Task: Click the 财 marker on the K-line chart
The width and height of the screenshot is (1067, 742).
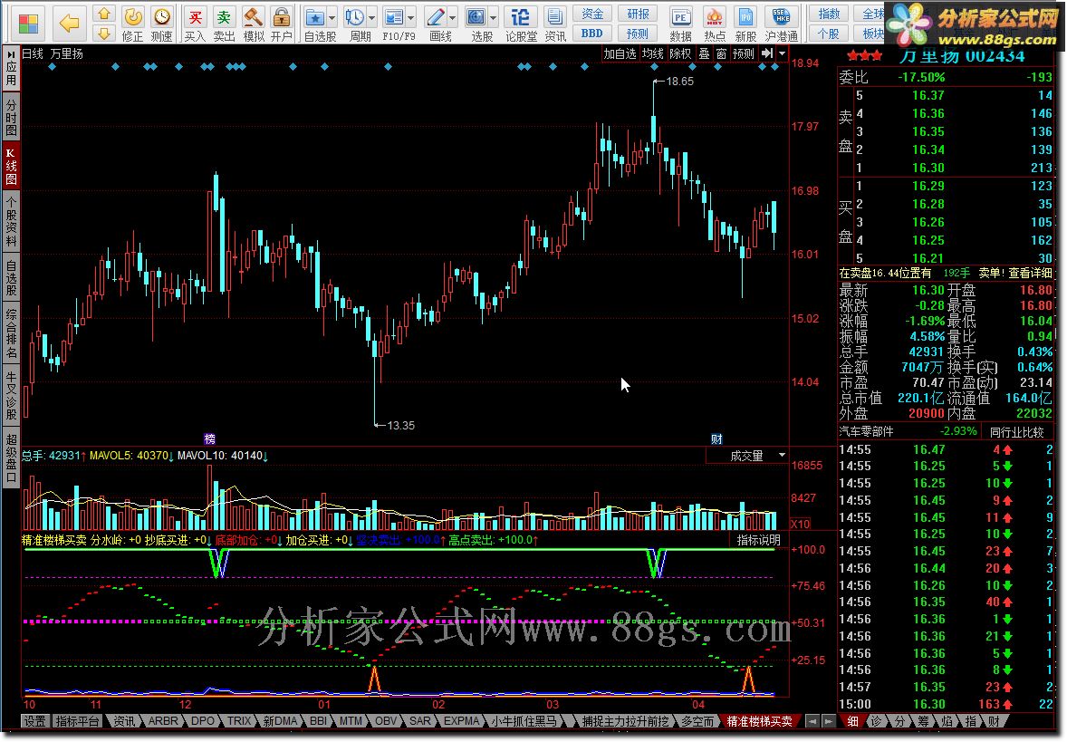Action: coord(716,439)
